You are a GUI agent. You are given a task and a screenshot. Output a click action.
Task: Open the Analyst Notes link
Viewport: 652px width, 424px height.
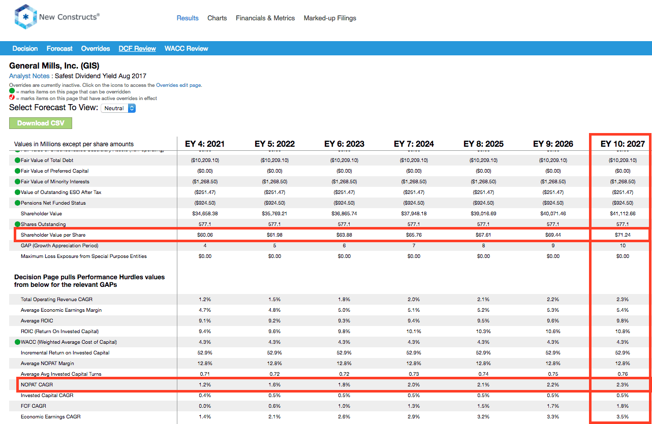coord(29,76)
